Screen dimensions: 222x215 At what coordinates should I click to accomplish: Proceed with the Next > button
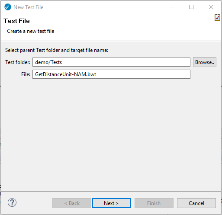112,203
